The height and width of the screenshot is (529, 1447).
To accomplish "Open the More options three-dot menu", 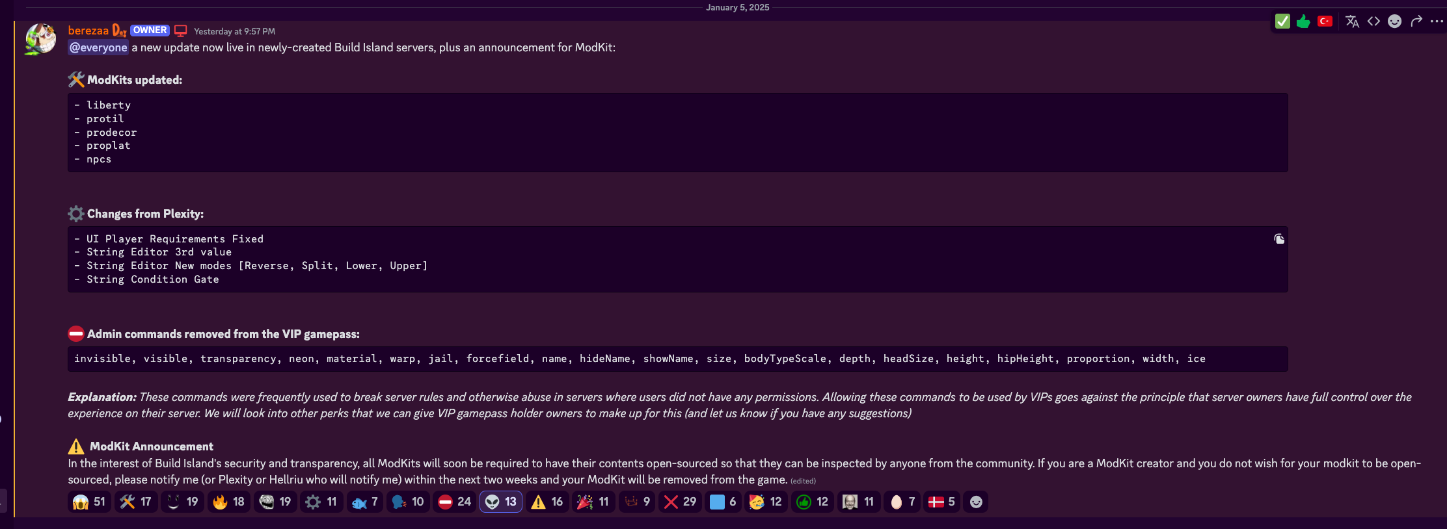I will [1437, 21].
